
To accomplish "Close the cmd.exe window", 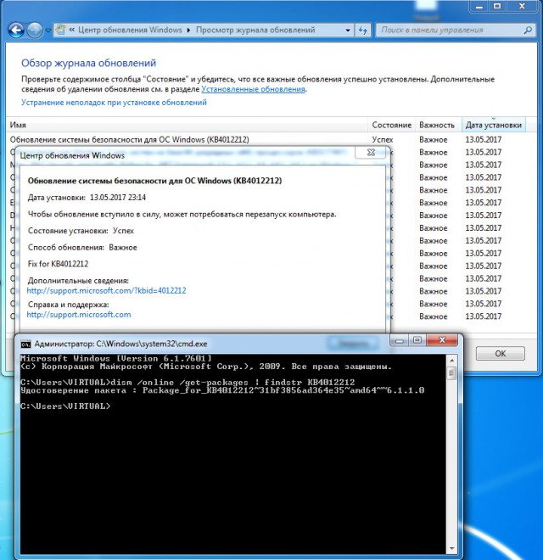I will pos(442,340).
